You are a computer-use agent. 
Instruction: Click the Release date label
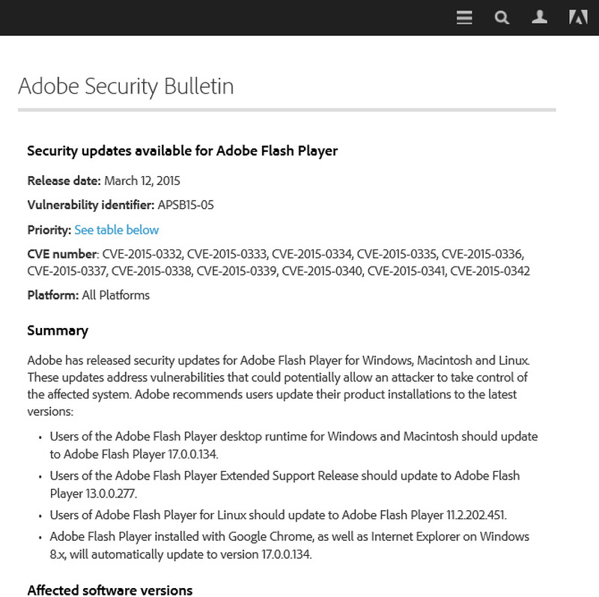(64, 181)
